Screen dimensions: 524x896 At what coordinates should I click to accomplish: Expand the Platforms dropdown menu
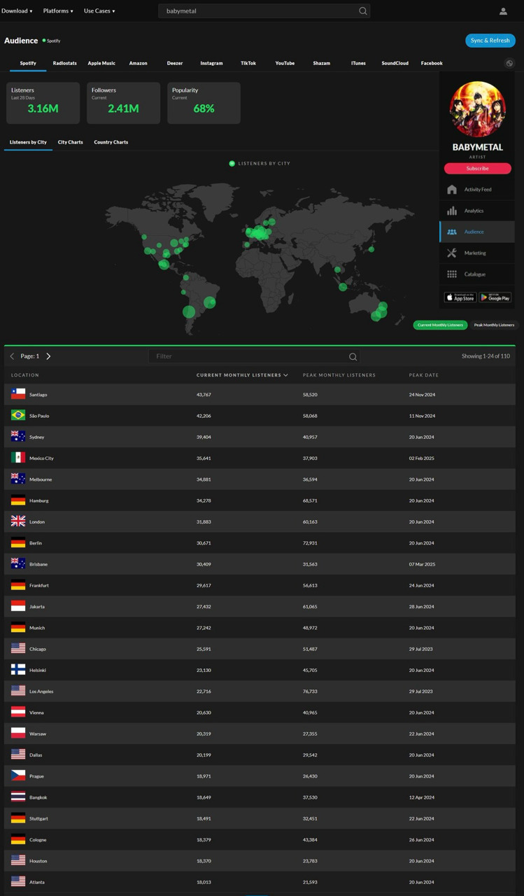point(58,11)
